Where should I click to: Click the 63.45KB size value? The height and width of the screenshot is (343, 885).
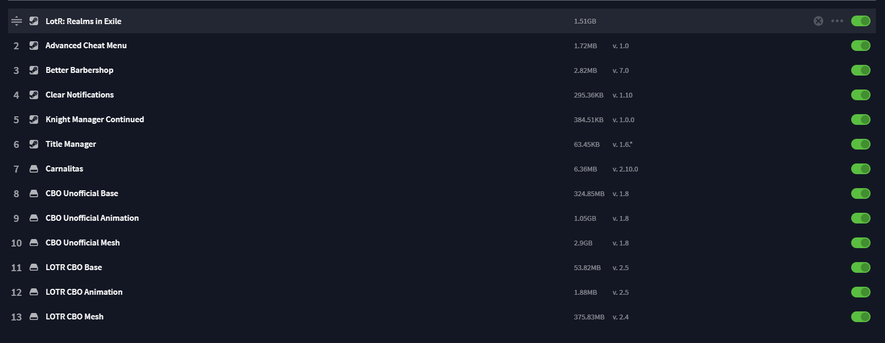[x=586, y=145]
